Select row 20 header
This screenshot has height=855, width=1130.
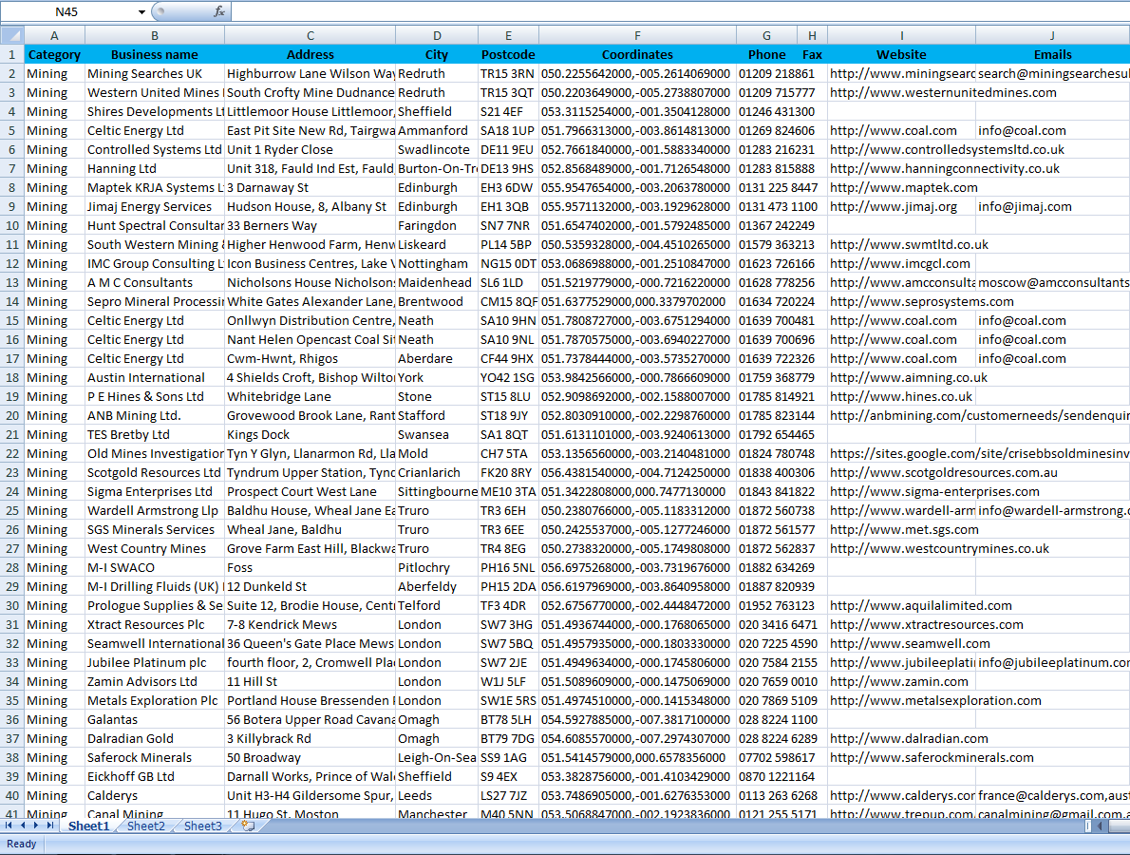[x=11, y=415]
